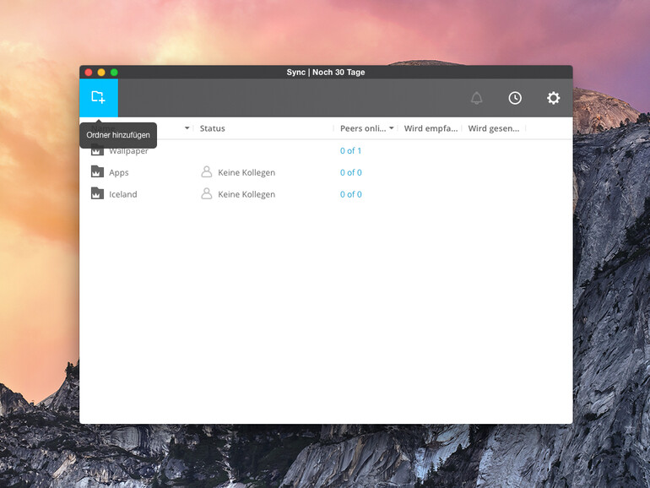The width and height of the screenshot is (650, 488).
Task: Select the Iceland folder icon
Action: tap(97, 193)
